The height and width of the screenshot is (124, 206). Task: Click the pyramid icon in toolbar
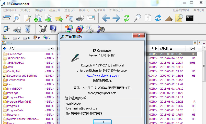(x=169, y=19)
